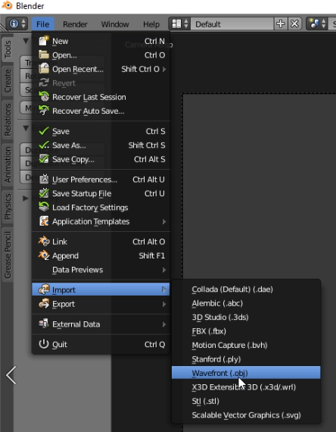
Task: Click the Recover Last Session icon
Action: (x=43, y=97)
